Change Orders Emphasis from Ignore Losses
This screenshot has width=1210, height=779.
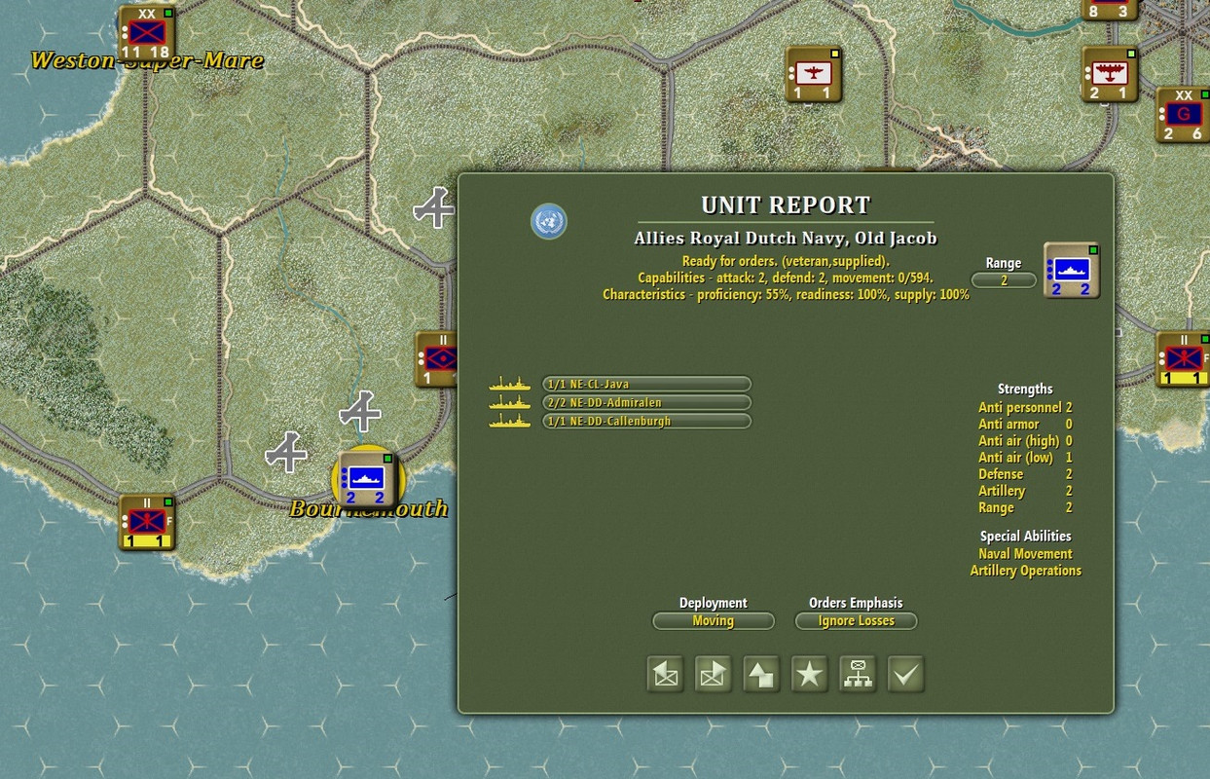coord(857,621)
